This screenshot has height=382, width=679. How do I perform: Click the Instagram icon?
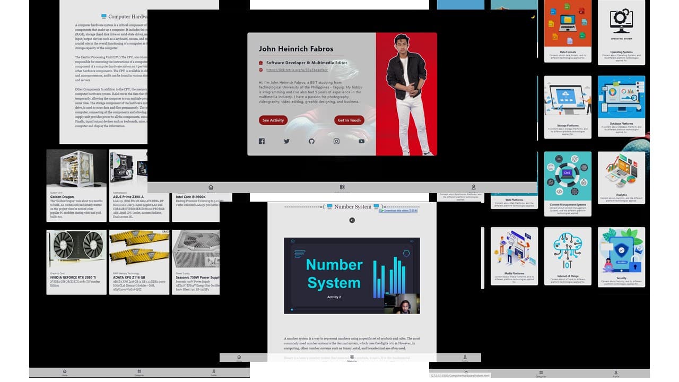click(336, 141)
